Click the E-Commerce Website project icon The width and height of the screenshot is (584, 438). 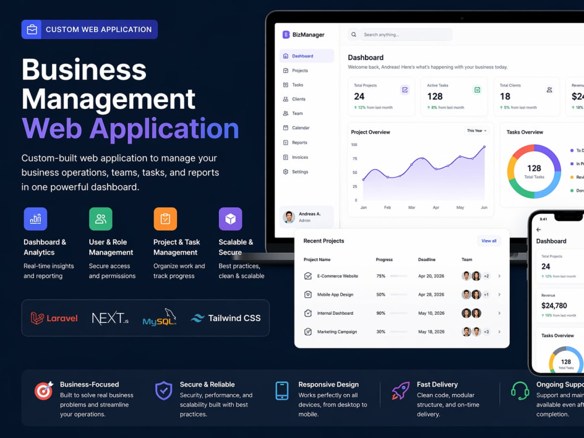pos(308,276)
